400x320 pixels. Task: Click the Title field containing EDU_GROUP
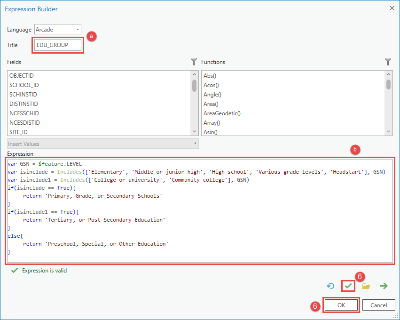pyautogui.click(x=58, y=45)
